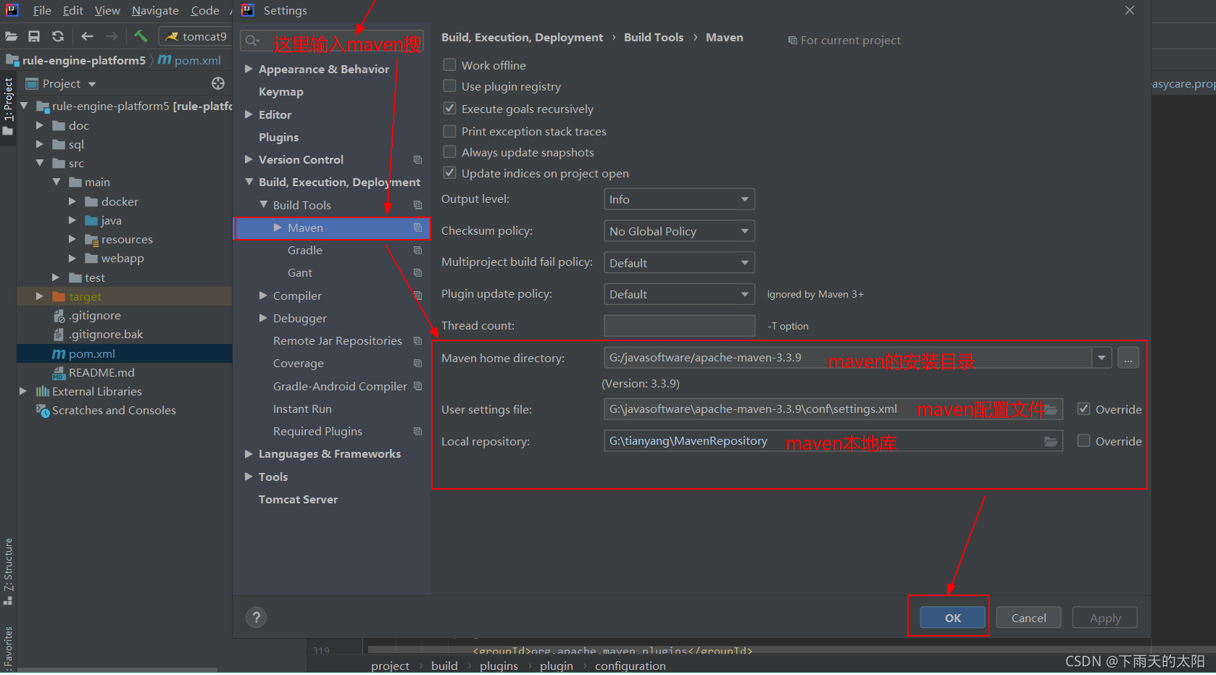Uncheck Execute goals recursively
1216x675 pixels.
coord(450,109)
